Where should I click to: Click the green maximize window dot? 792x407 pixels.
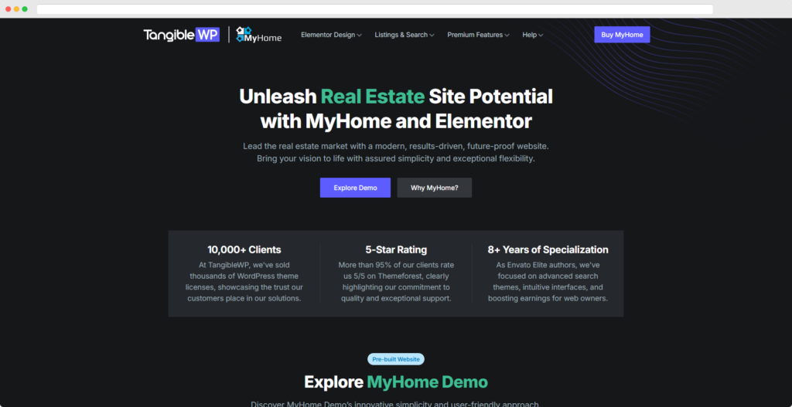coord(25,9)
